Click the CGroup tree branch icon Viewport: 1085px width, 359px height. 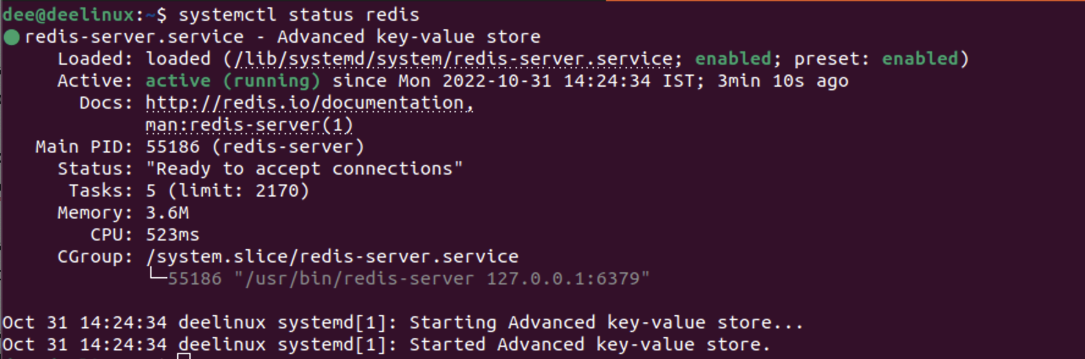coord(158,275)
